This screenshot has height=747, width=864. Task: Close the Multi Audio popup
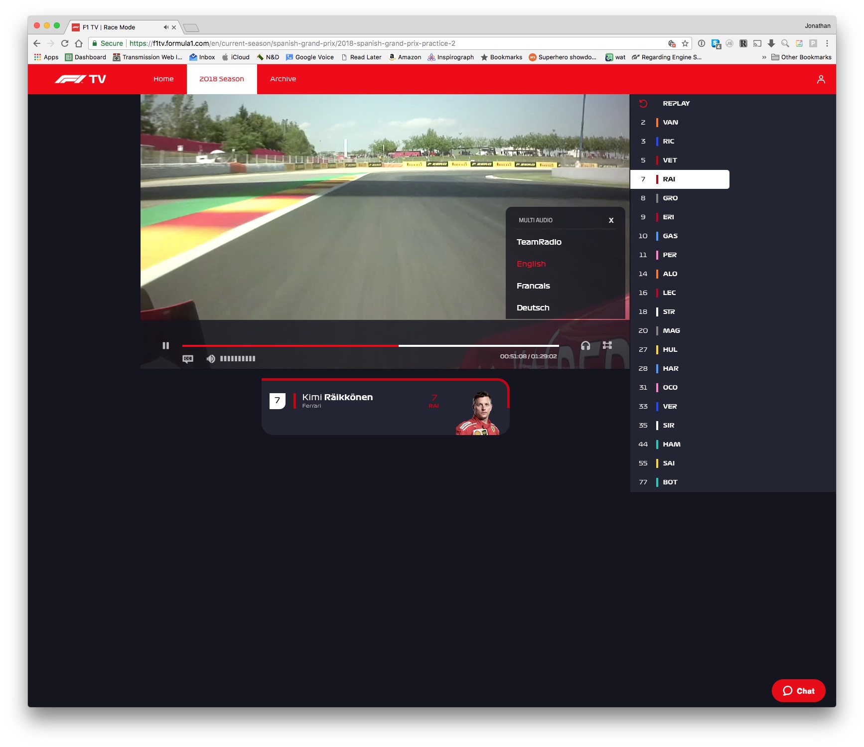click(x=611, y=220)
